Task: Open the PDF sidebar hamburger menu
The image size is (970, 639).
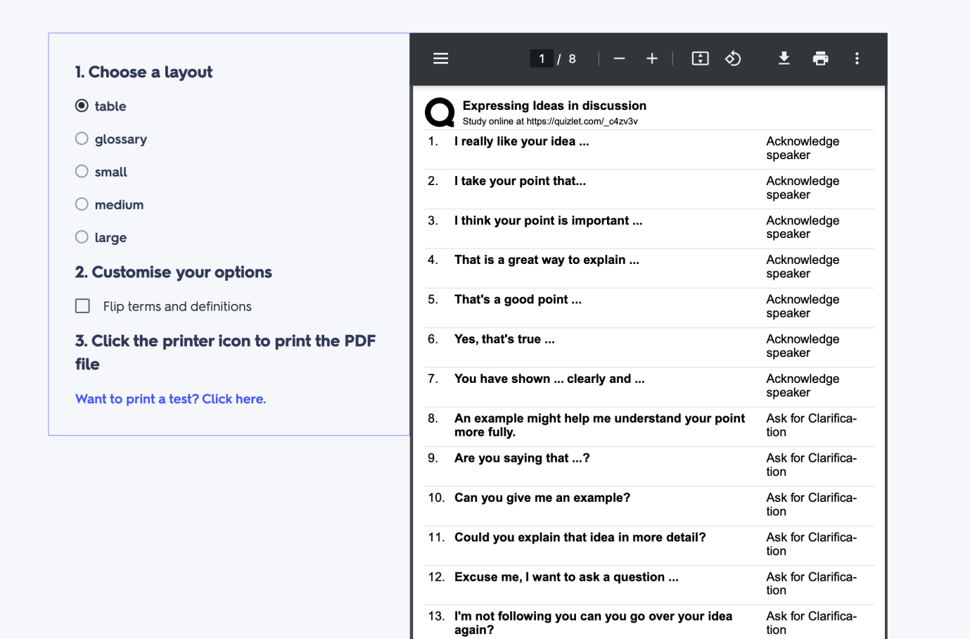Action: [x=440, y=58]
